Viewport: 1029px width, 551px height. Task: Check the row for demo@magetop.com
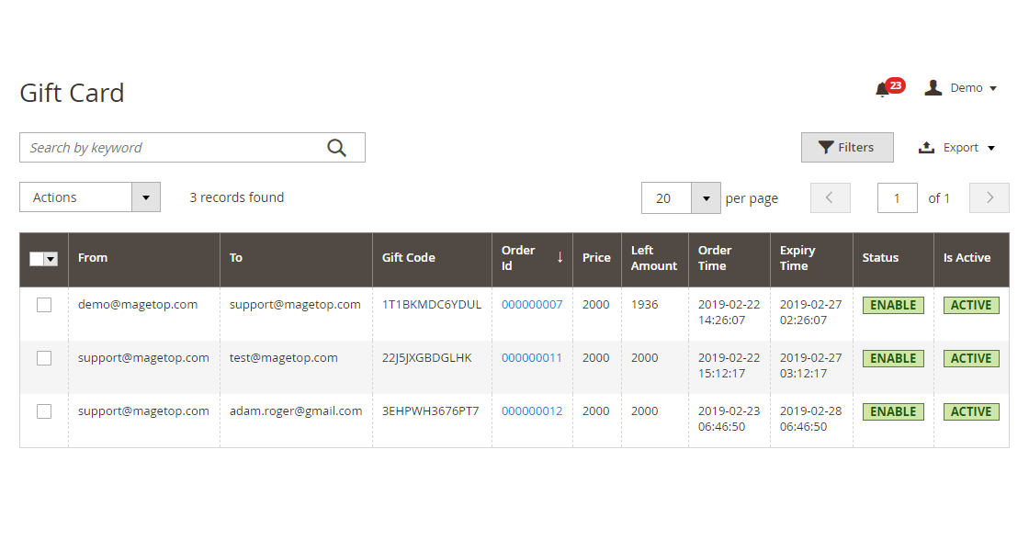44,306
